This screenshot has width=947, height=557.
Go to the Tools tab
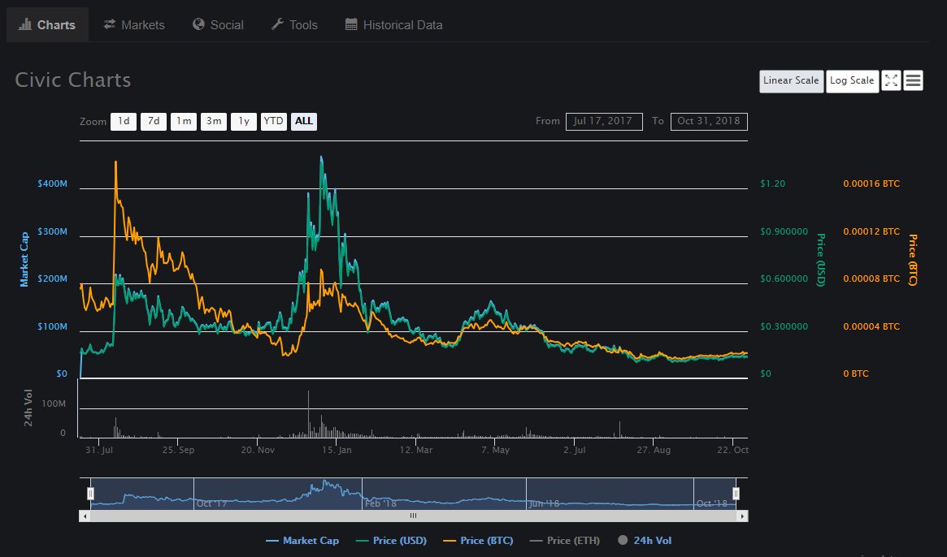(x=295, y=24)
